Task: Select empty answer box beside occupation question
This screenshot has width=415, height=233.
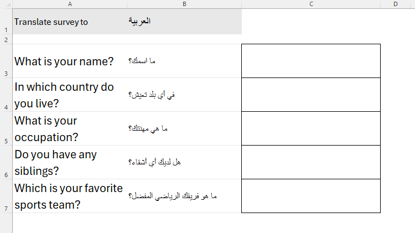Action: pyautogui.click(x=311, y=128)
